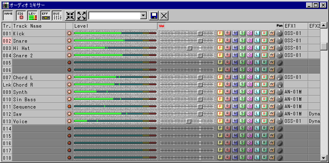
Task: Select the Sin Bass track name
Action: [x=39, y=99]
